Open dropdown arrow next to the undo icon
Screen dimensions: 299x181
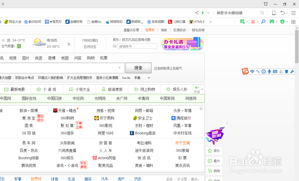pyautogui.click(x=287, y=13)
